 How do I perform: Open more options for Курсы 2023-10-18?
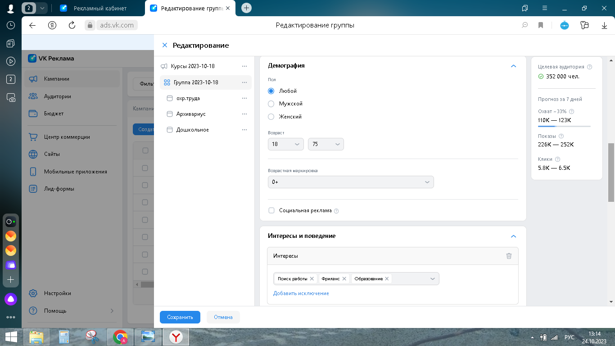pyautogui.click(x=244, y=66)
